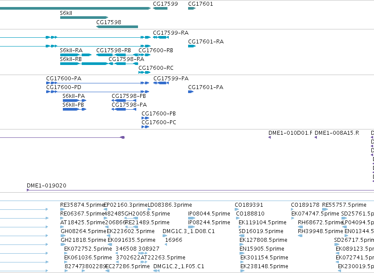Select the CG17599 gene label
The height and width of the screenshot is (273, 374).
165,4
